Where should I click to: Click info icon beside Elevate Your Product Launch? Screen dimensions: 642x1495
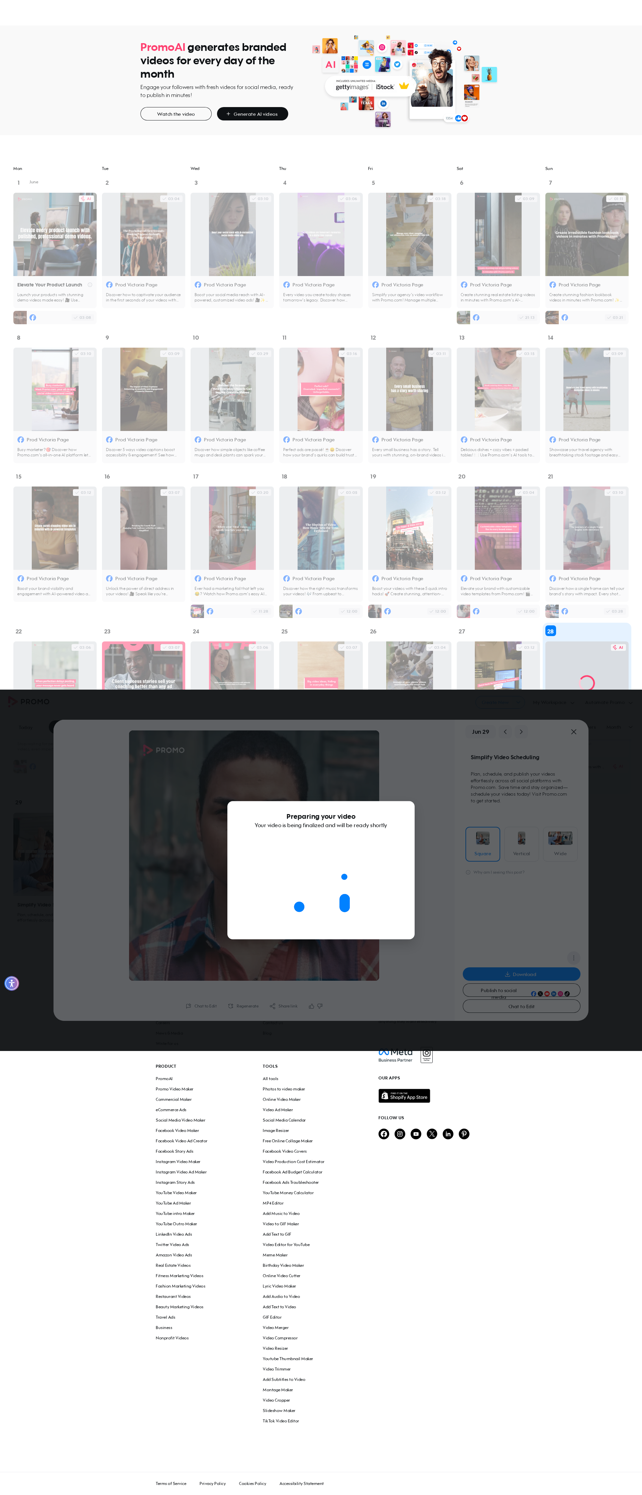point(90,285)
